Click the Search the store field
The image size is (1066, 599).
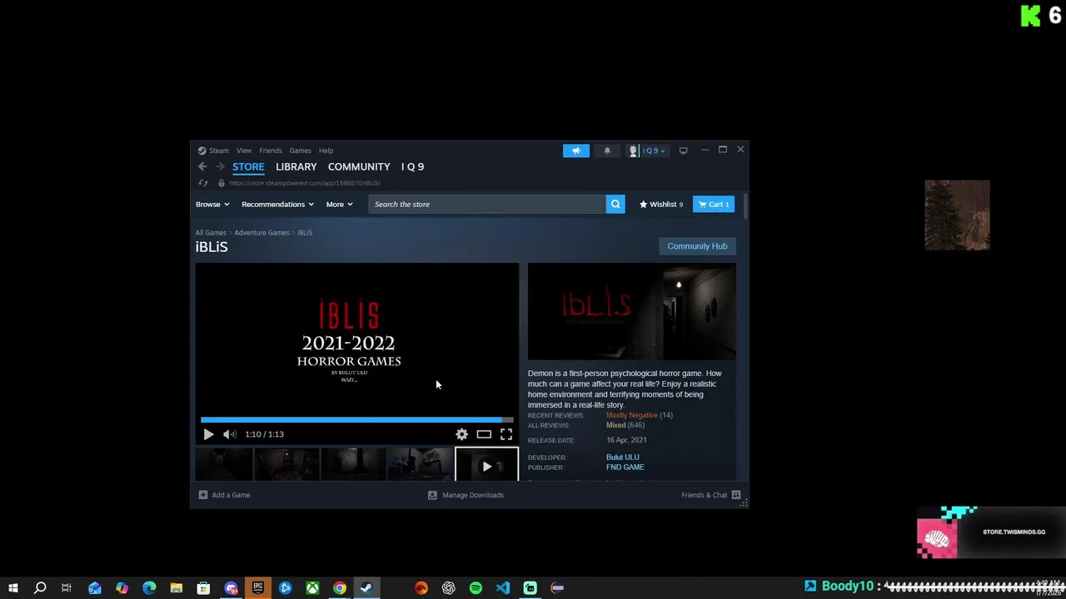[x=487, y=204]
